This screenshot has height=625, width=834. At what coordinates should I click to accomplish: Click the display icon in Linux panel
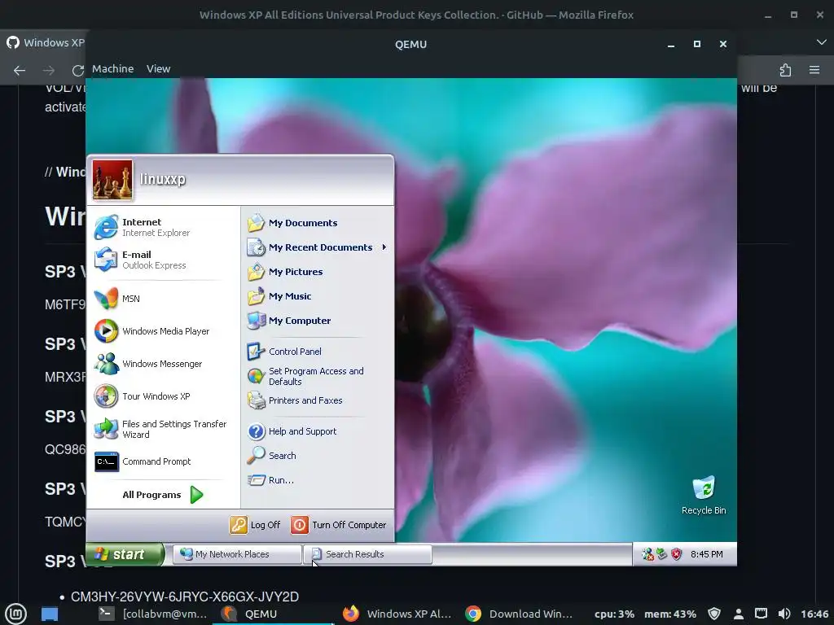point(762,614)
